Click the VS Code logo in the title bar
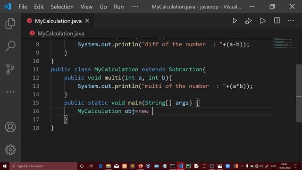302x170 pixels. pos(8,7)
